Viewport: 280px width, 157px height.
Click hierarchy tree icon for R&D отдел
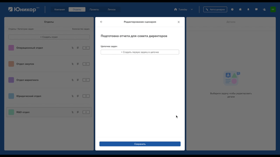(x=73, y=112)
